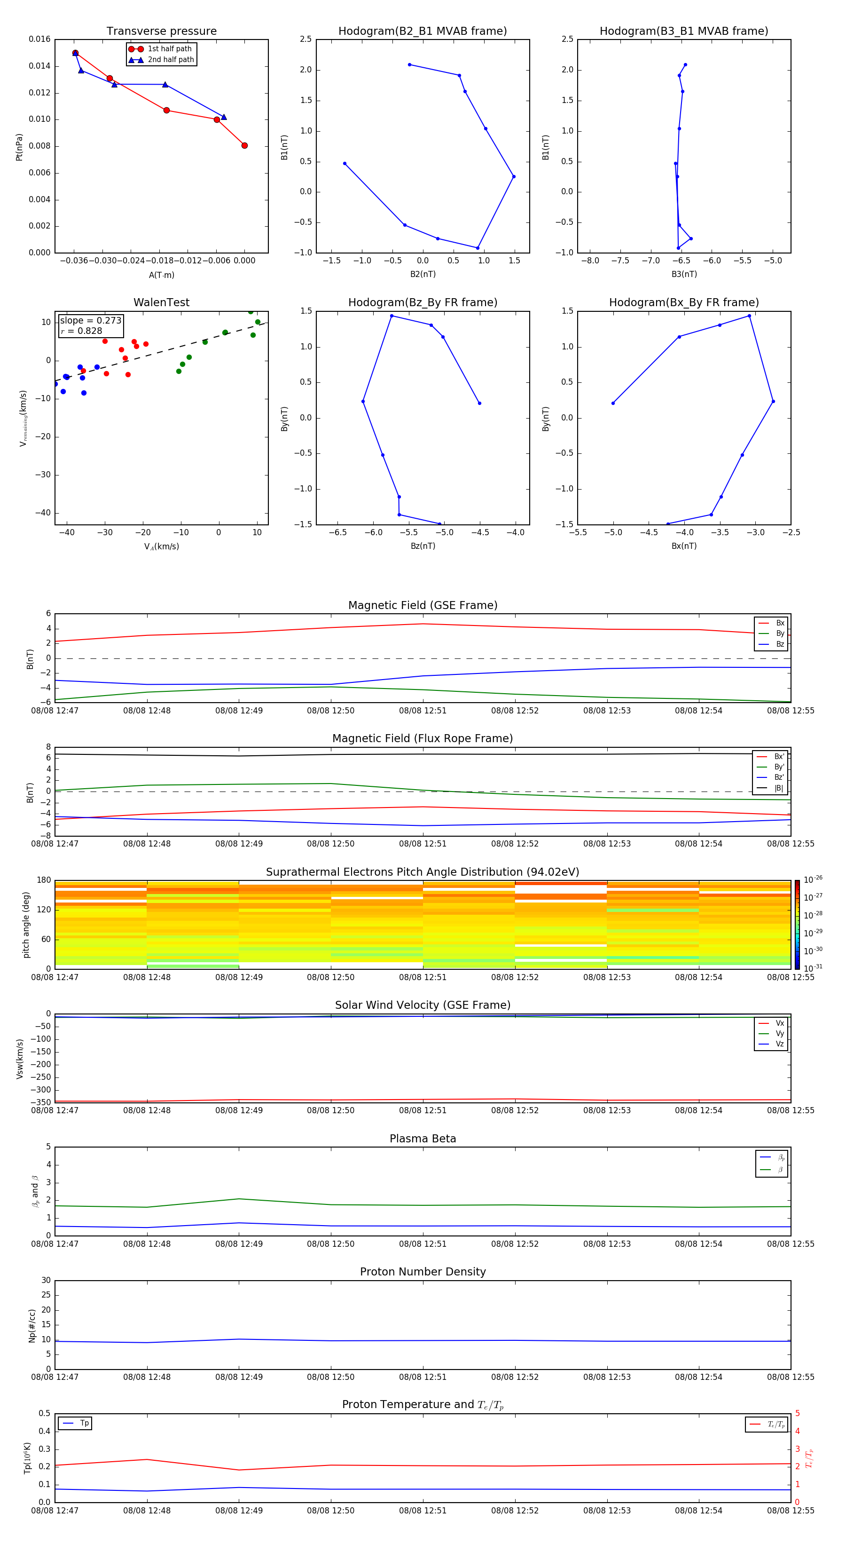Click |B| legend entry in Flux Rope plot
846x1552 pixels.
point(770,788)
